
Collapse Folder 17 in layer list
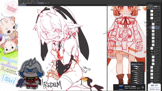click(150, 21)
